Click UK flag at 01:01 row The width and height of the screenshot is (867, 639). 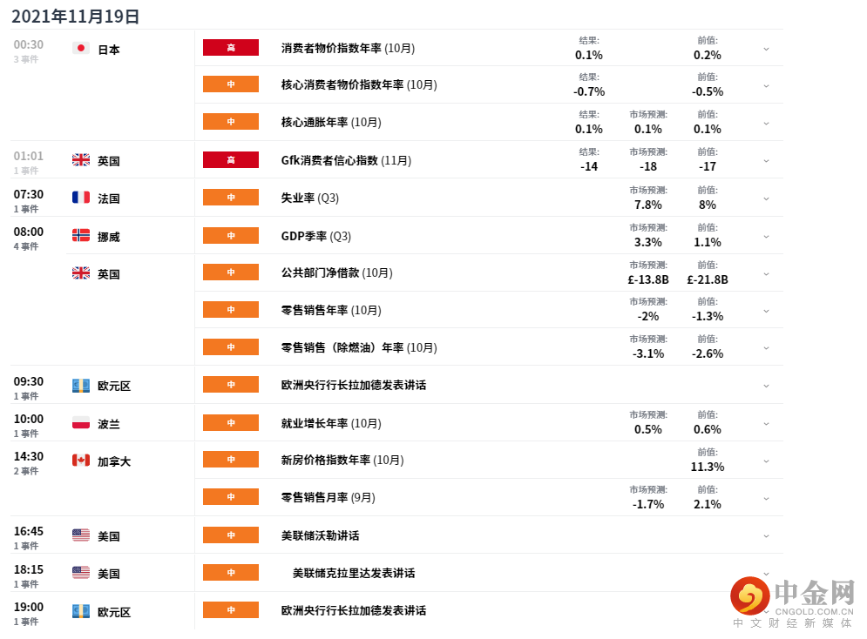(81, 159)
